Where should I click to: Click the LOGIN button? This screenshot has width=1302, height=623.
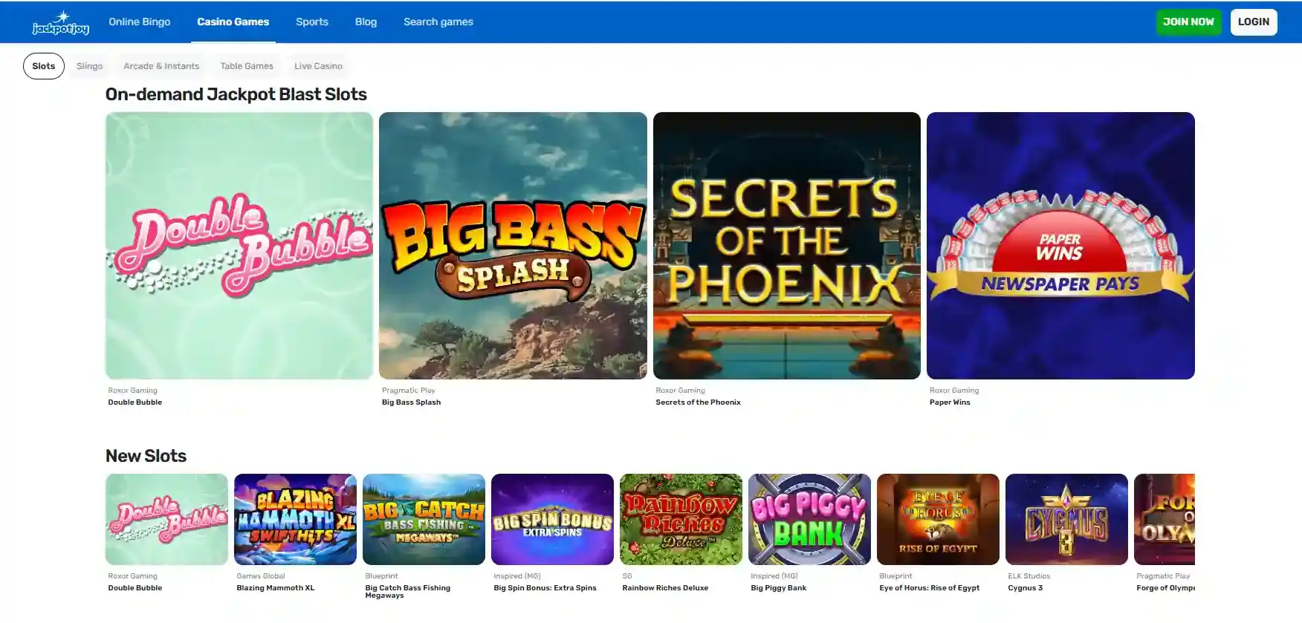[x=1254, y=22]
